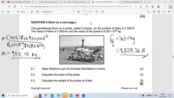
Task: Open Edge Settings and more menu
Action: pyautogui.click(x=164, y=7)
